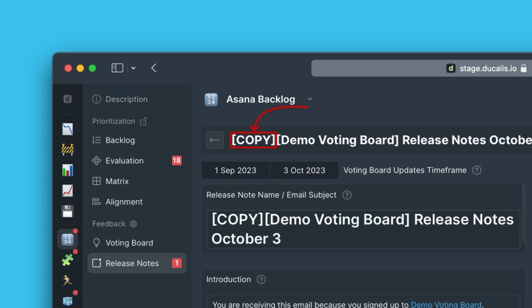Go to the Evaluation section
Viewport: 532px width, 308px height.
point(124,161)
